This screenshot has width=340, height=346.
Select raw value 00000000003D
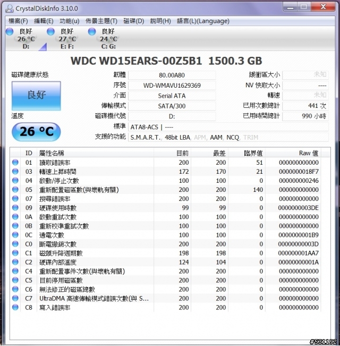(x=298, y=244)
